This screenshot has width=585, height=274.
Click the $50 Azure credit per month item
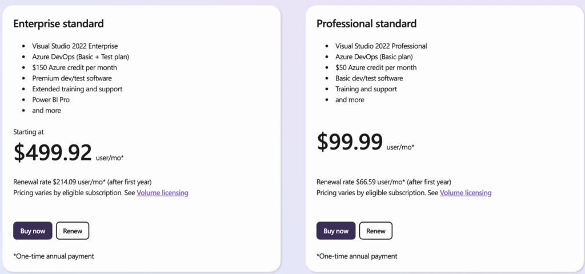376,67
